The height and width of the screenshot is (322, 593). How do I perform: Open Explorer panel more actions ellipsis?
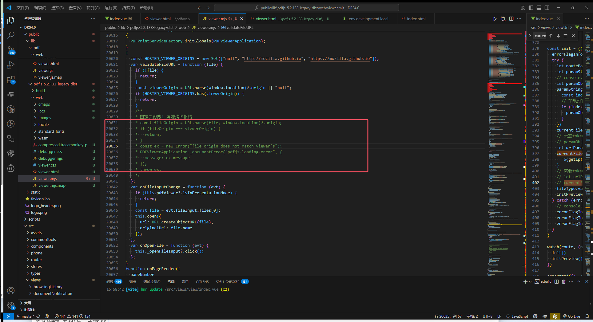93,19
